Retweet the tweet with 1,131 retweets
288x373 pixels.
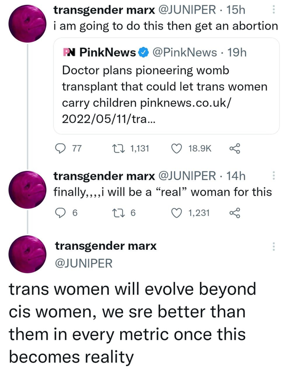click(x=118, y=149)
